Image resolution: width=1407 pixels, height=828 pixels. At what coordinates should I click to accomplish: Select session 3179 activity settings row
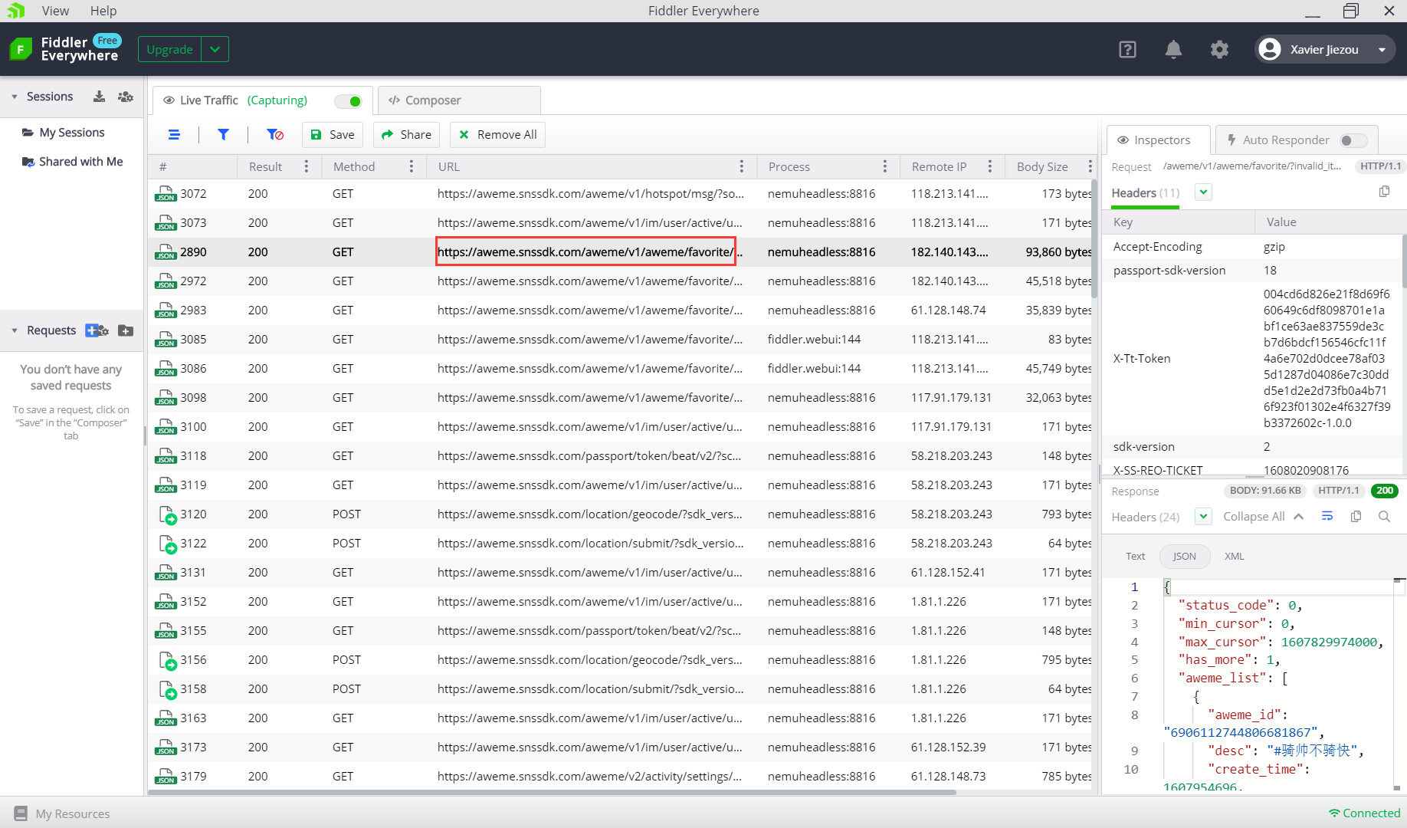pos(621,777)
